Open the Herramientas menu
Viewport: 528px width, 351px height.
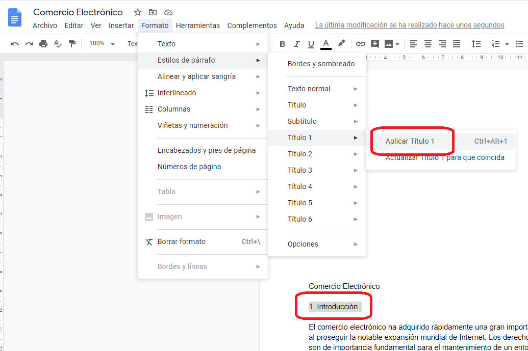(x=198, y=25)
